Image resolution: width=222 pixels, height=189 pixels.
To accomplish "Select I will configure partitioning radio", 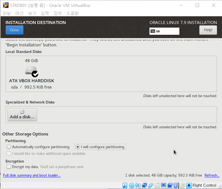I will 78,147.
